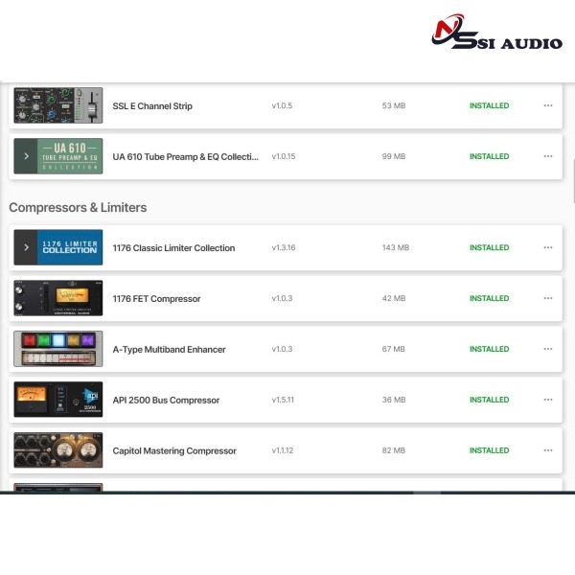Select the Capitol Mastering Compressor name

pos(174,450)
